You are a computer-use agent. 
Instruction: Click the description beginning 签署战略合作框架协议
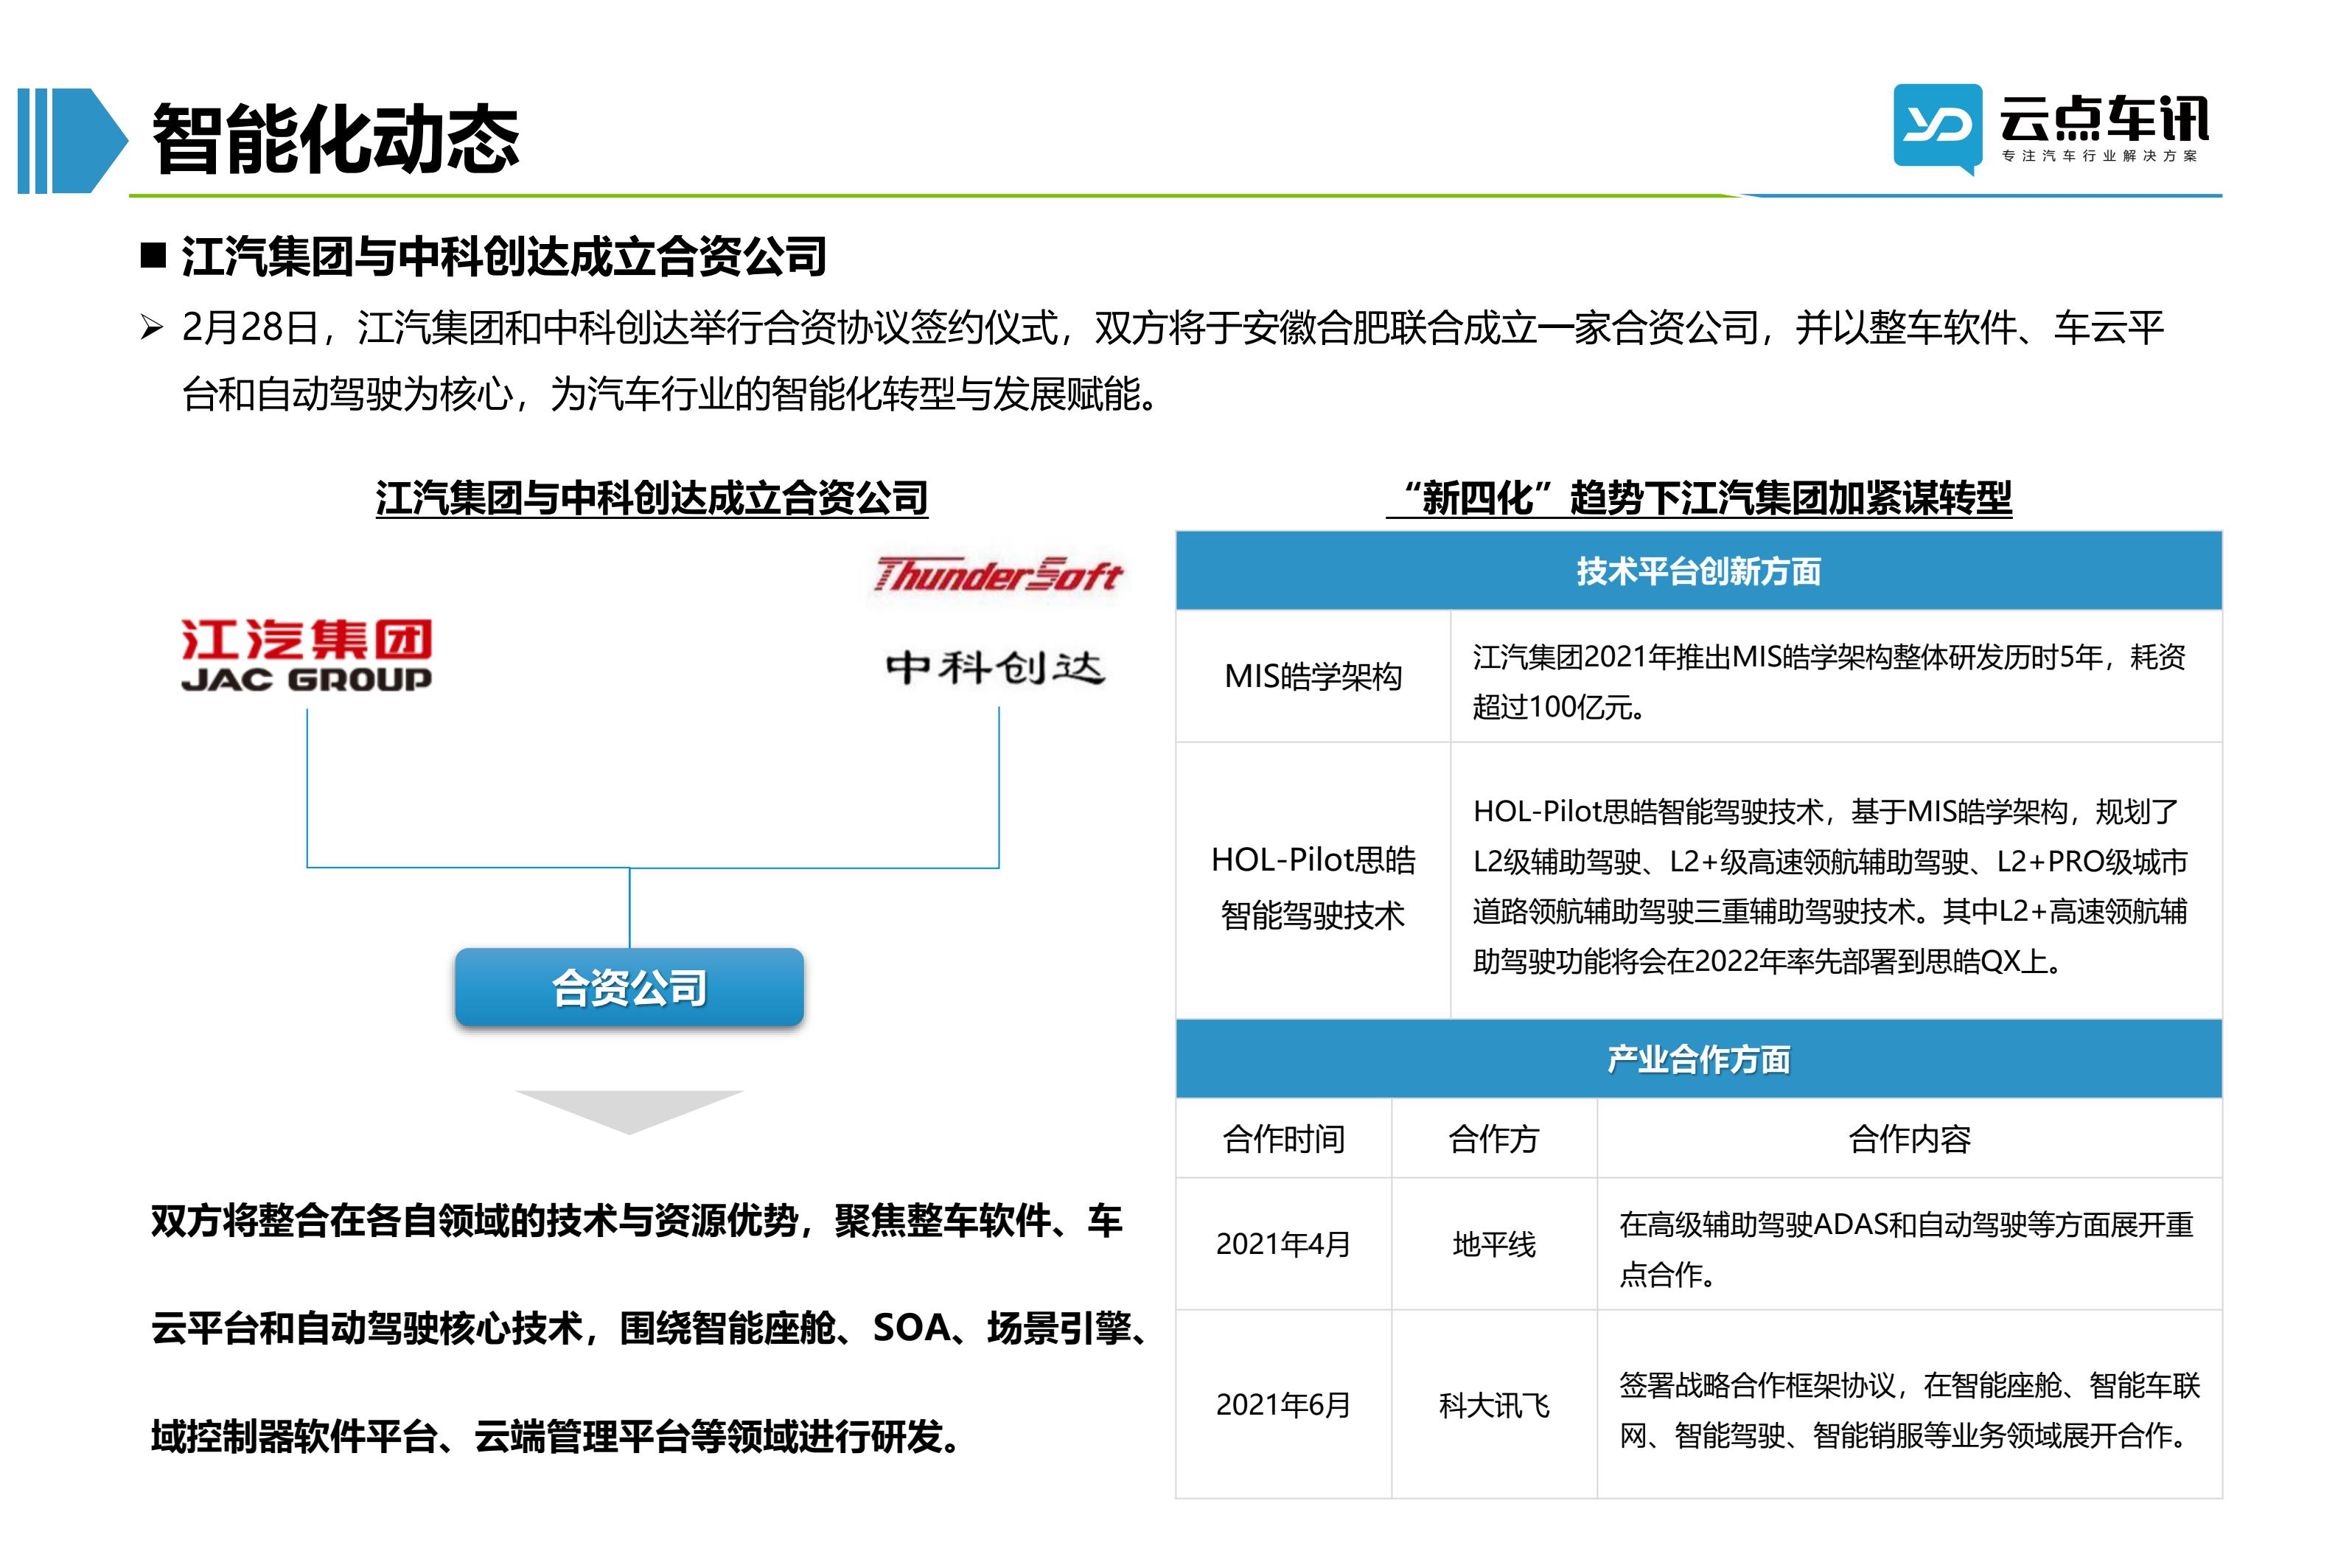(x=1909, y=1410)
